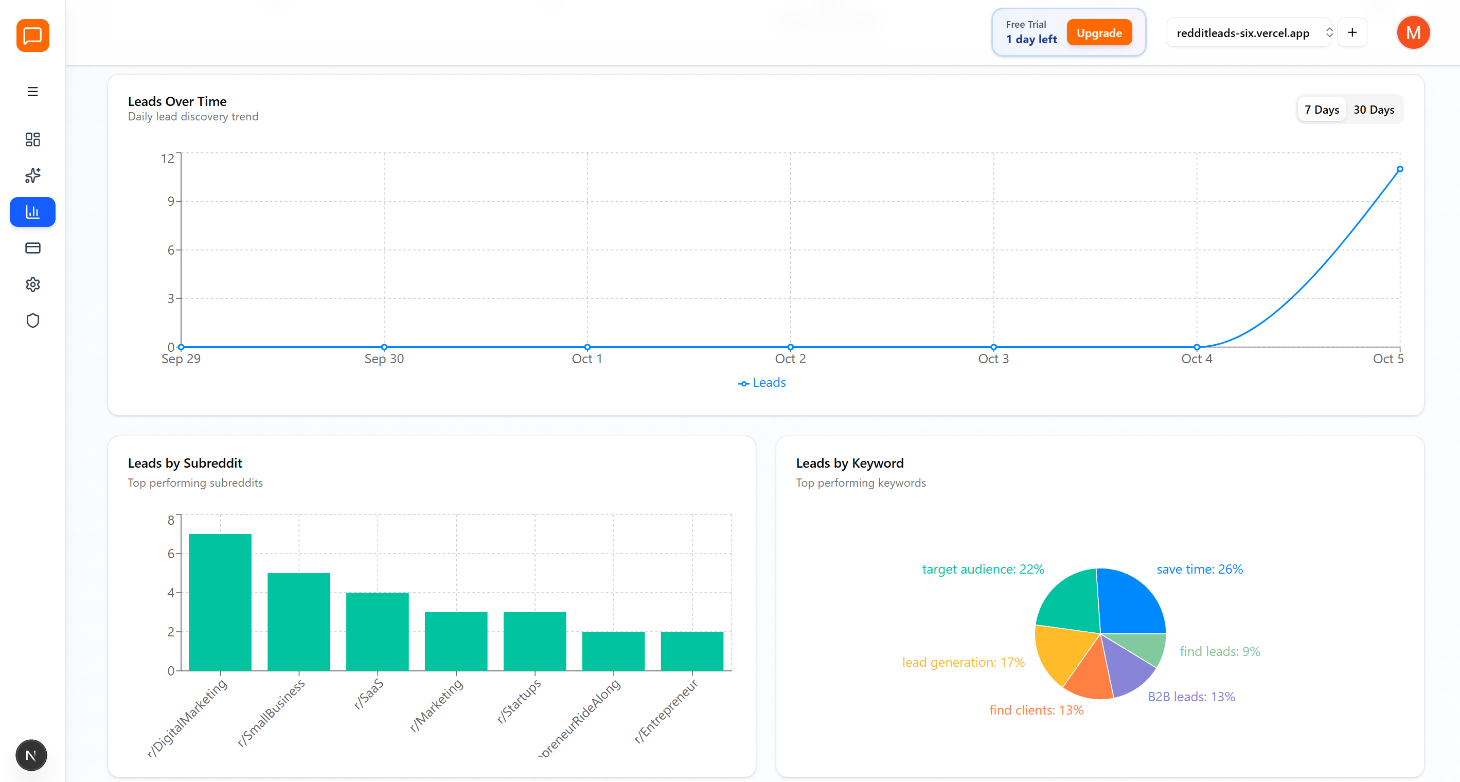Click the N badge at bottom left

pos(31,755)
